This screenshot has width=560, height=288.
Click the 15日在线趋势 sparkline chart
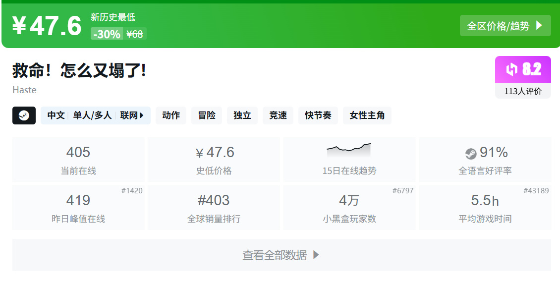pyautogui.click(x=349, y=150)
